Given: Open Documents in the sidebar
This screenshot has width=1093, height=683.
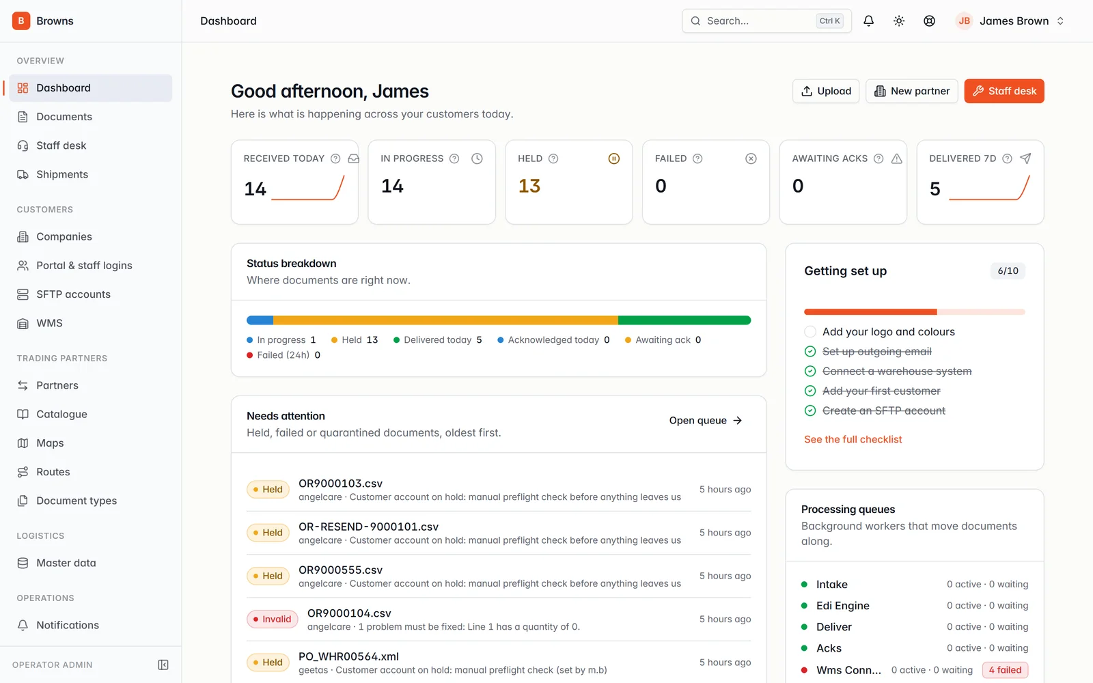Looking at the screenshot, I should click(90, 117).
